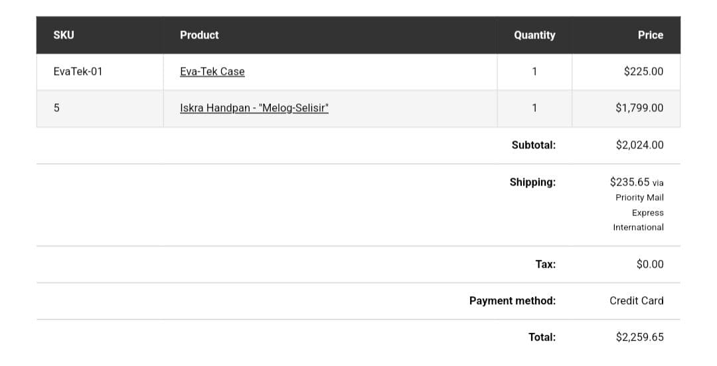717x366 pixels.
Task: Click the $2,259.65 total amount
Action: pos(639,337)
